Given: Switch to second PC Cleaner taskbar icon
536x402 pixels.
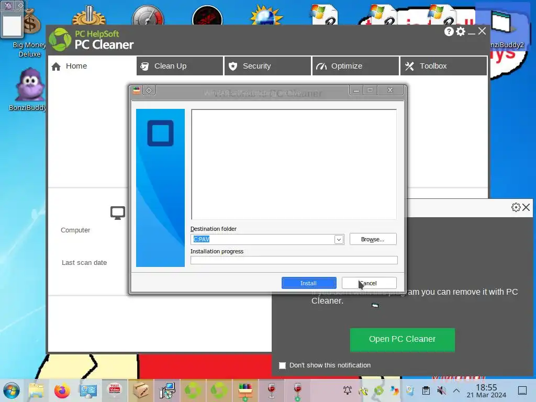Looking at the screenshot, I should click(219, 390).
